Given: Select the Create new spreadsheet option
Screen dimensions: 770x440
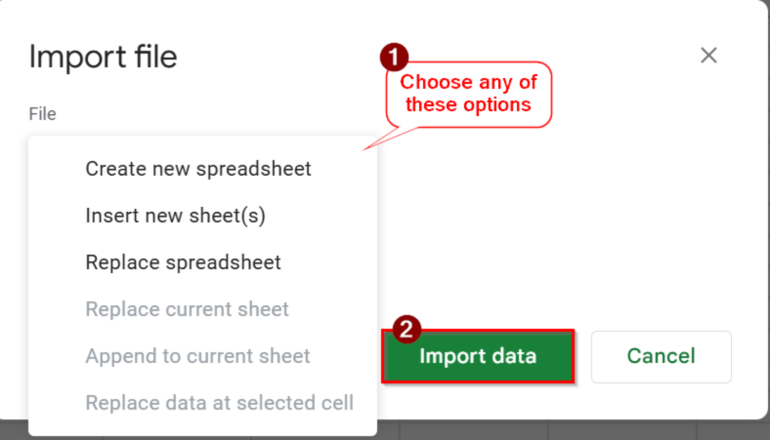Looking at the screenshot, I should pos(199,169).
